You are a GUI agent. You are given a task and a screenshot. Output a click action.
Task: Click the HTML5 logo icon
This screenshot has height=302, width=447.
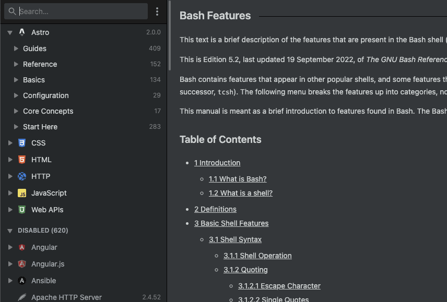(22, 160)
